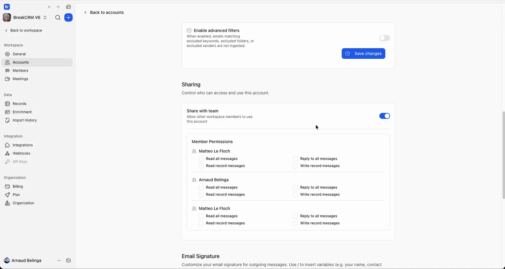Click the page's vertical scrollbar thumb
Viewport: 505px width, 269px height.
click(x=503, y=155)
